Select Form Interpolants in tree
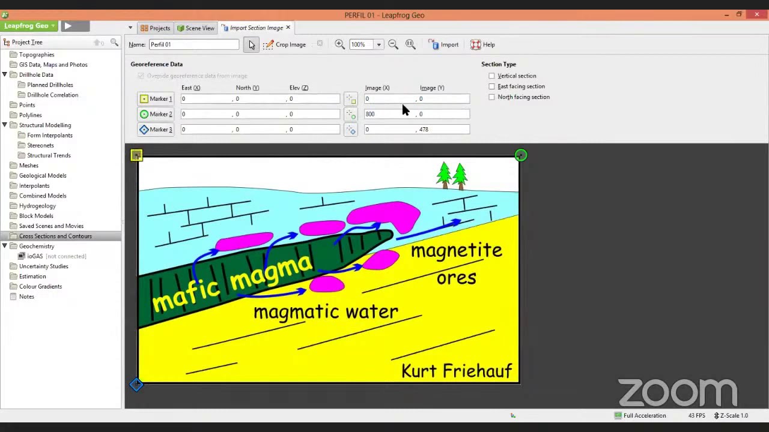 click(x=50, y=136)
